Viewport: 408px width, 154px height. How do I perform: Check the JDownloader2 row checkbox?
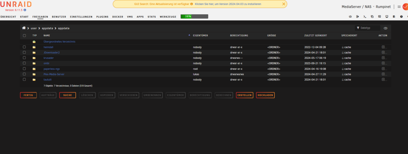tap(24, 53)
